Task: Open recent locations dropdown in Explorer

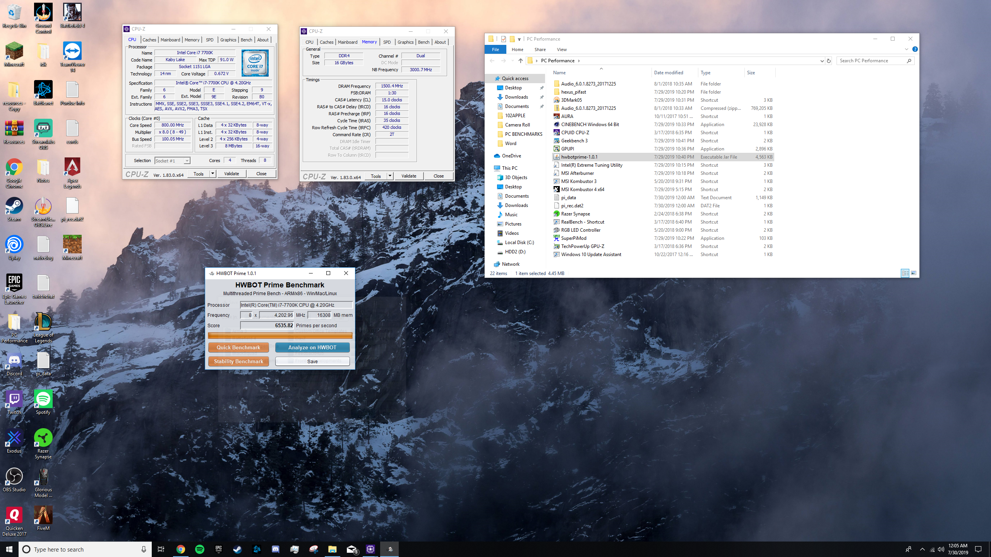Action: coord(512,61)
